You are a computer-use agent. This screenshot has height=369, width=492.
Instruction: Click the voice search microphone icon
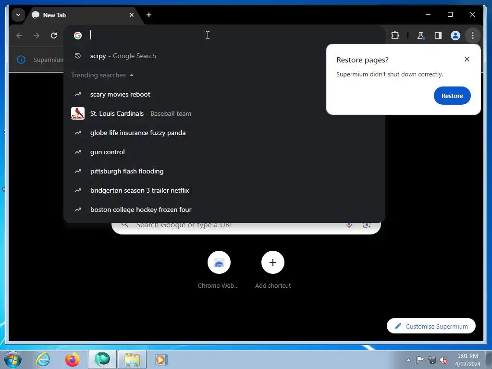click(349, 225)
